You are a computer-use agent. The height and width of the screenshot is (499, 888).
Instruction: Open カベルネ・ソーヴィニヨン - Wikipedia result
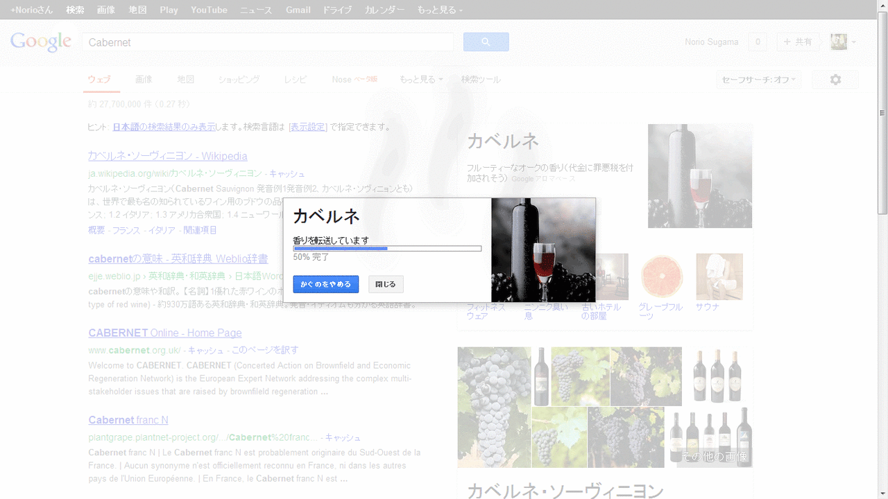[x=168, y=156]
